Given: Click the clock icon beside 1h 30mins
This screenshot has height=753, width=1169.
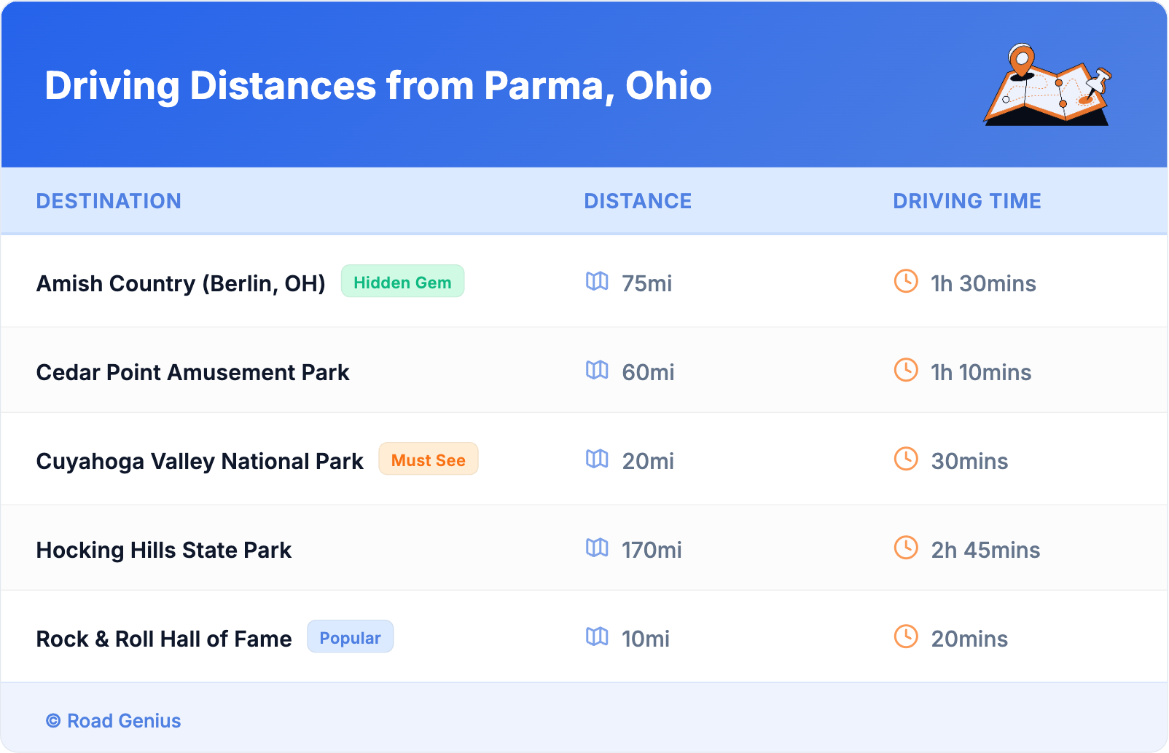Looking at the screenshot, I should pos(906,281).
